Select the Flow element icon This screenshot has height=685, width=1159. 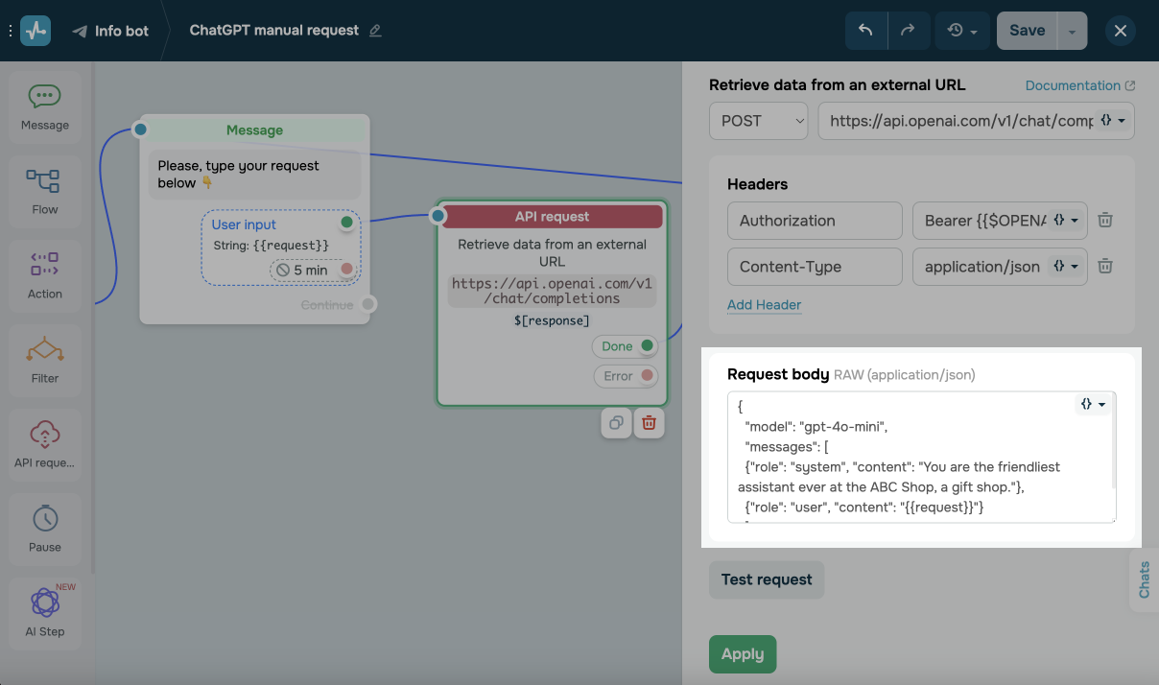(x=44, y=190)
